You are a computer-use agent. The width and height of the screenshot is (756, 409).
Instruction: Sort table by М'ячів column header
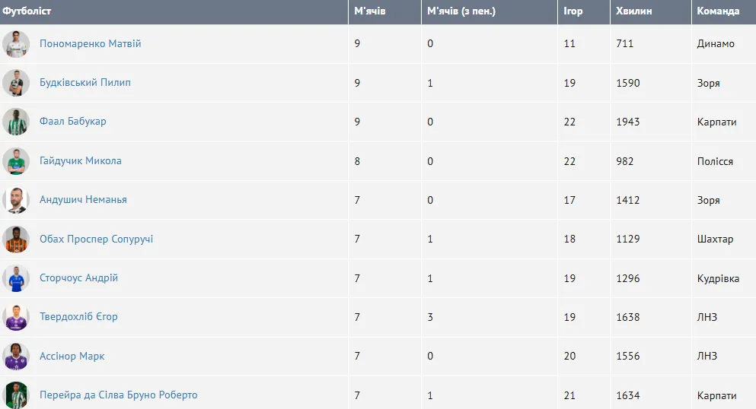[x=370, y=11]
